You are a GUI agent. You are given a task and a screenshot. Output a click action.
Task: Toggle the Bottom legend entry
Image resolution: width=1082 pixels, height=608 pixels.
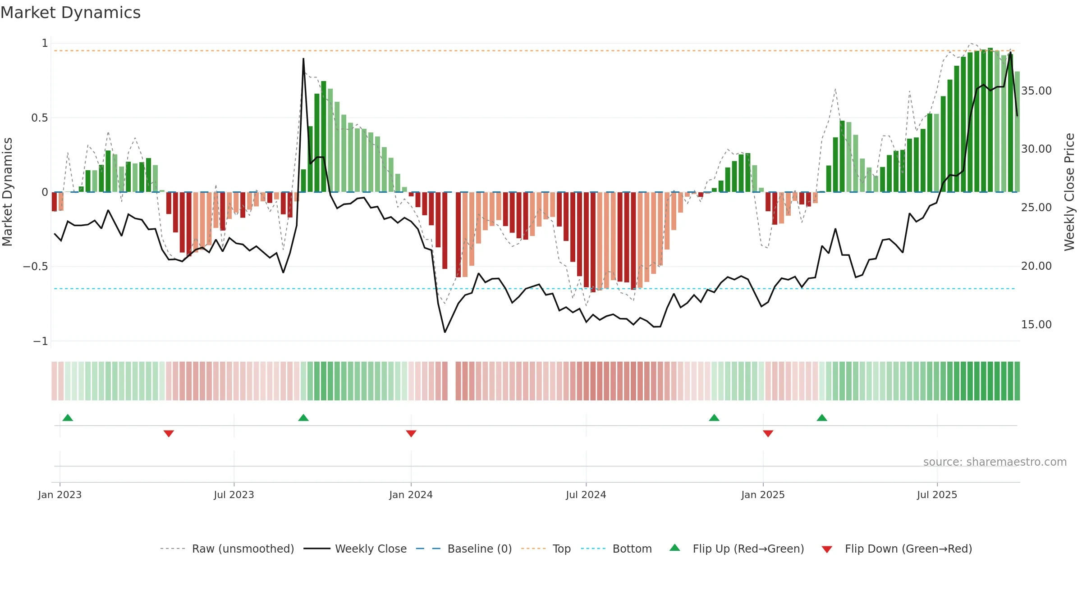(x=616, y=549)
